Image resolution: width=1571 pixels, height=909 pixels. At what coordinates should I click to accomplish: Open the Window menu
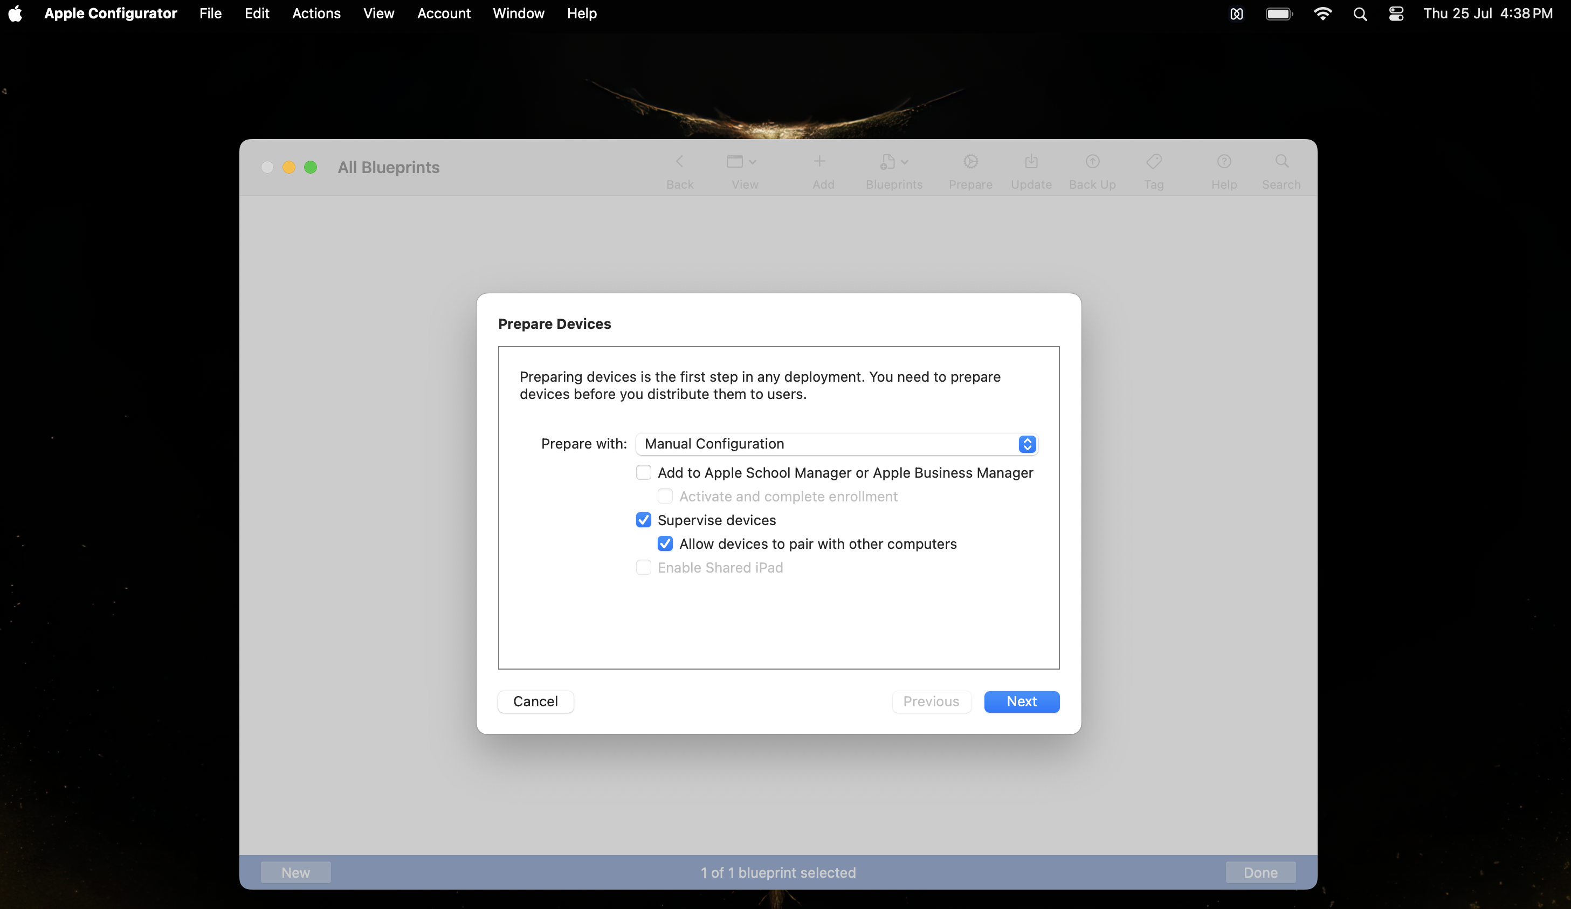[x=518, y=13]
